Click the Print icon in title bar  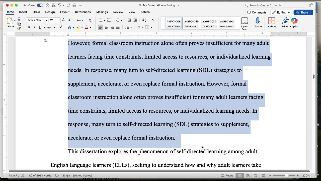point(74,5)
